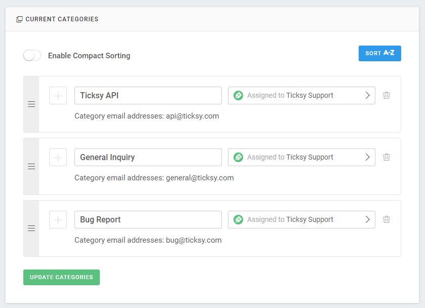Click the Sort A-Z button
This screenshot has width=425, height=308.
tap(380, 53)
